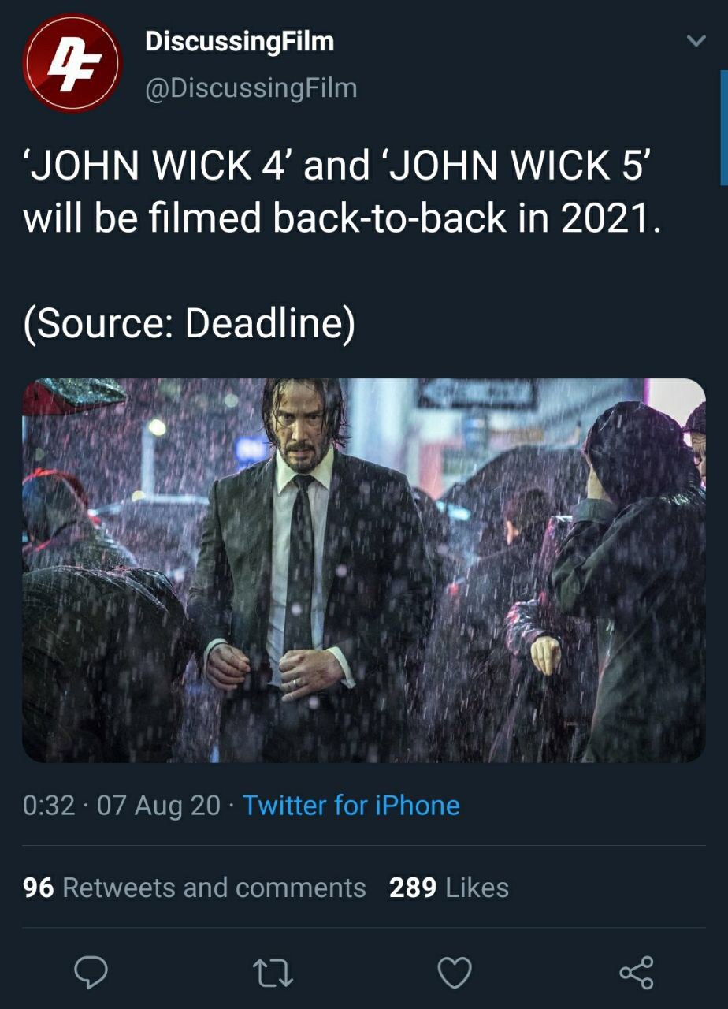View 96 Retweets and comments list
Viewport: 728px width, 1009px height.
195,888
